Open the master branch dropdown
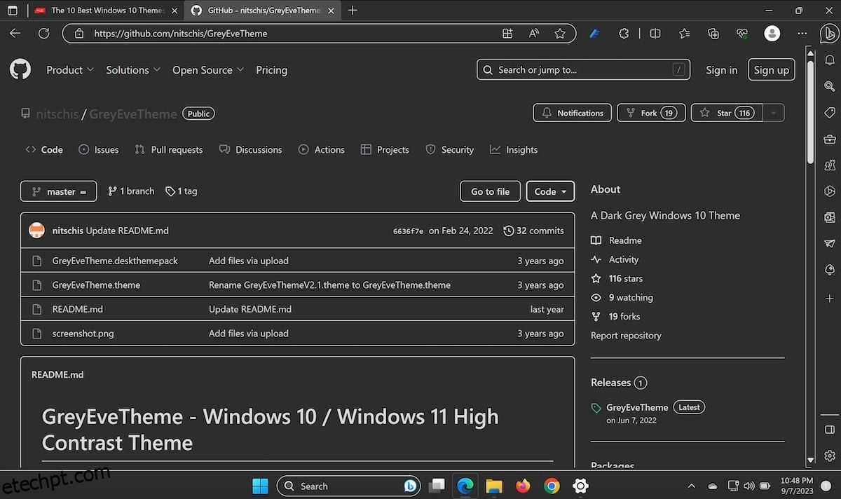 [x=58, y=191]
